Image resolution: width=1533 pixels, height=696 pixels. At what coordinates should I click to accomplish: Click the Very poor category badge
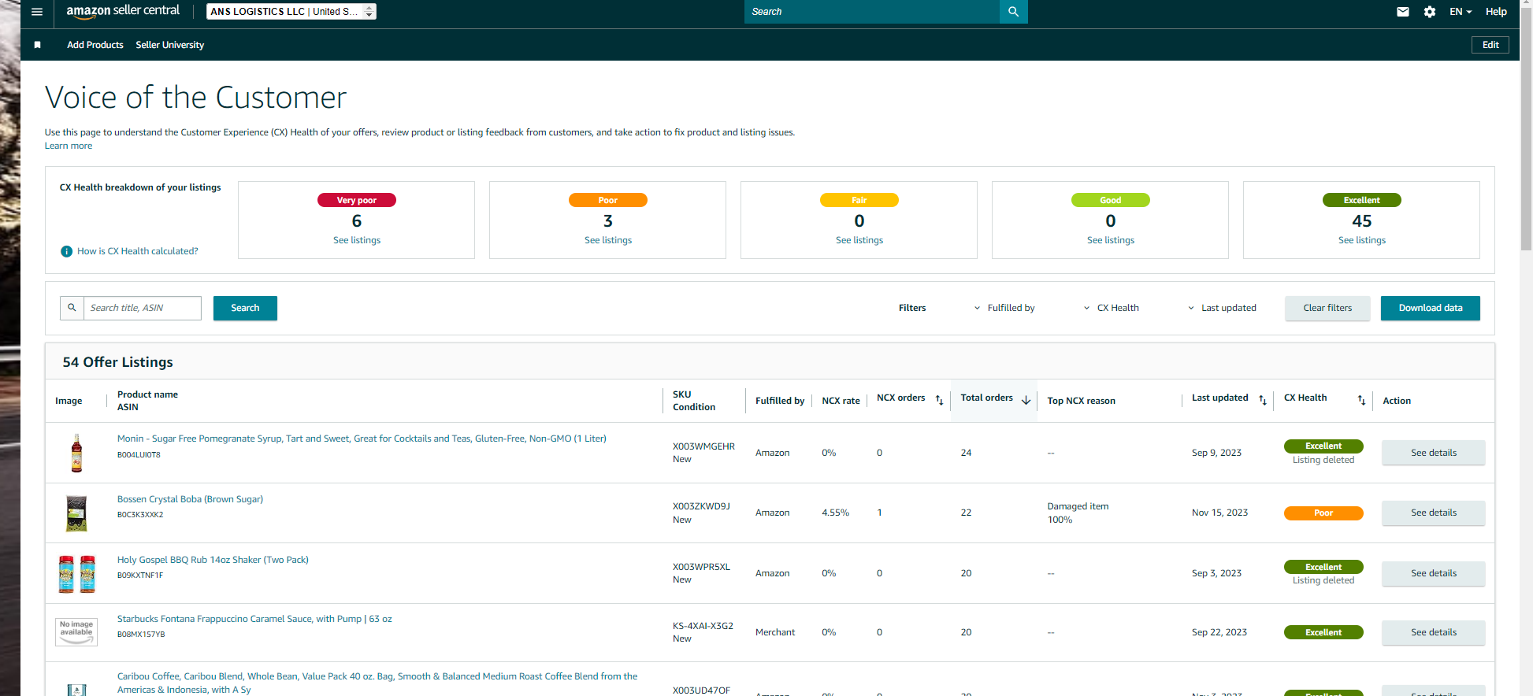pos(357,200)
